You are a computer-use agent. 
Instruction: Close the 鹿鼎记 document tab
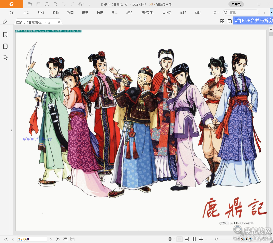click(59, 22)
